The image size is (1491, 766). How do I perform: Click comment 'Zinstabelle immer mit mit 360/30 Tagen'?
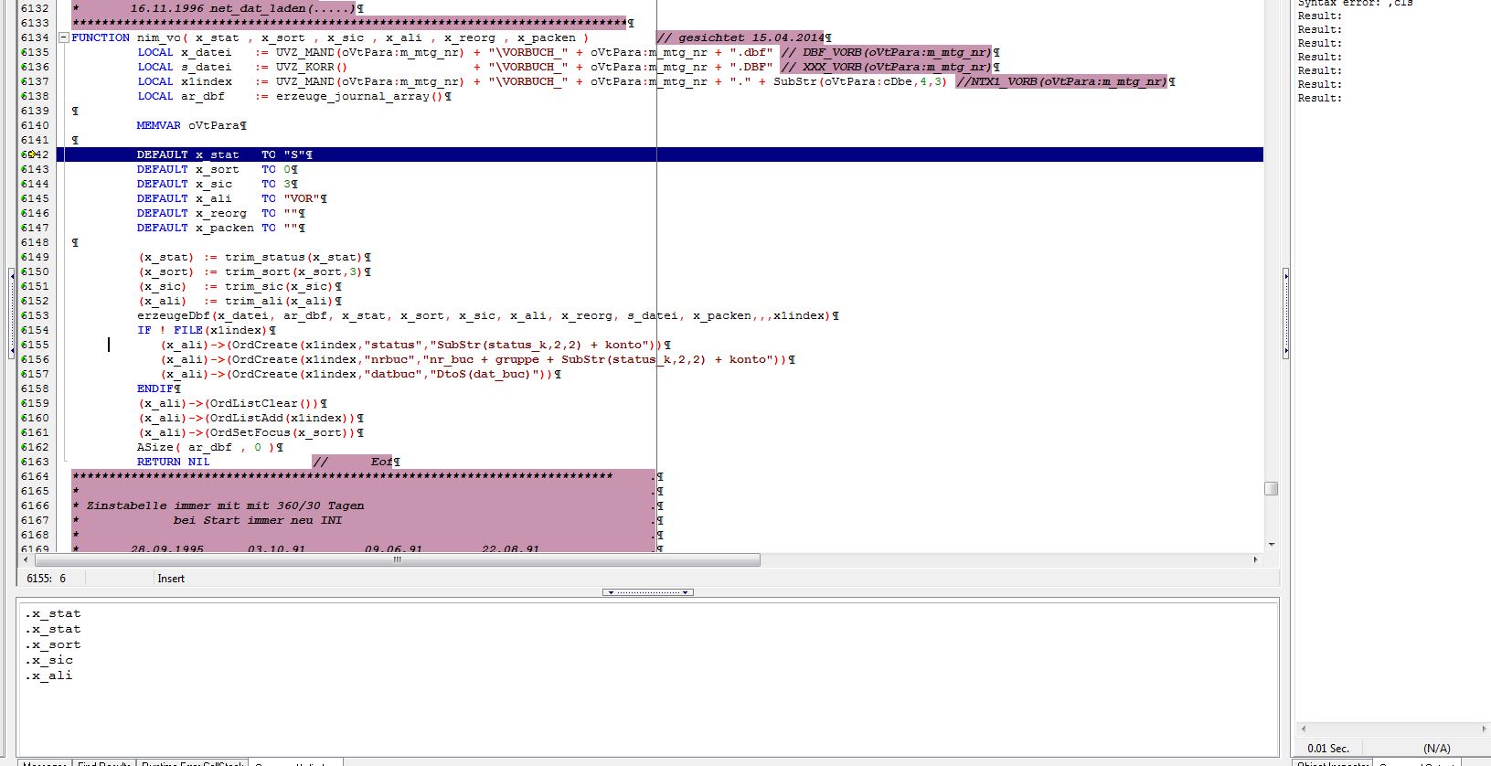pos(225,505)
